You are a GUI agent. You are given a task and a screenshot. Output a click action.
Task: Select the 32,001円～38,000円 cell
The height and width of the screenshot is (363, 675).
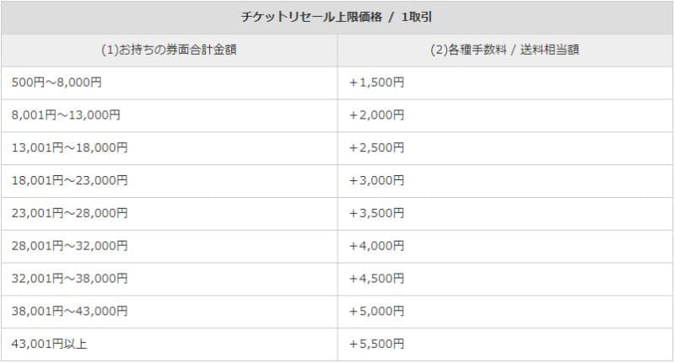point(70,279)
